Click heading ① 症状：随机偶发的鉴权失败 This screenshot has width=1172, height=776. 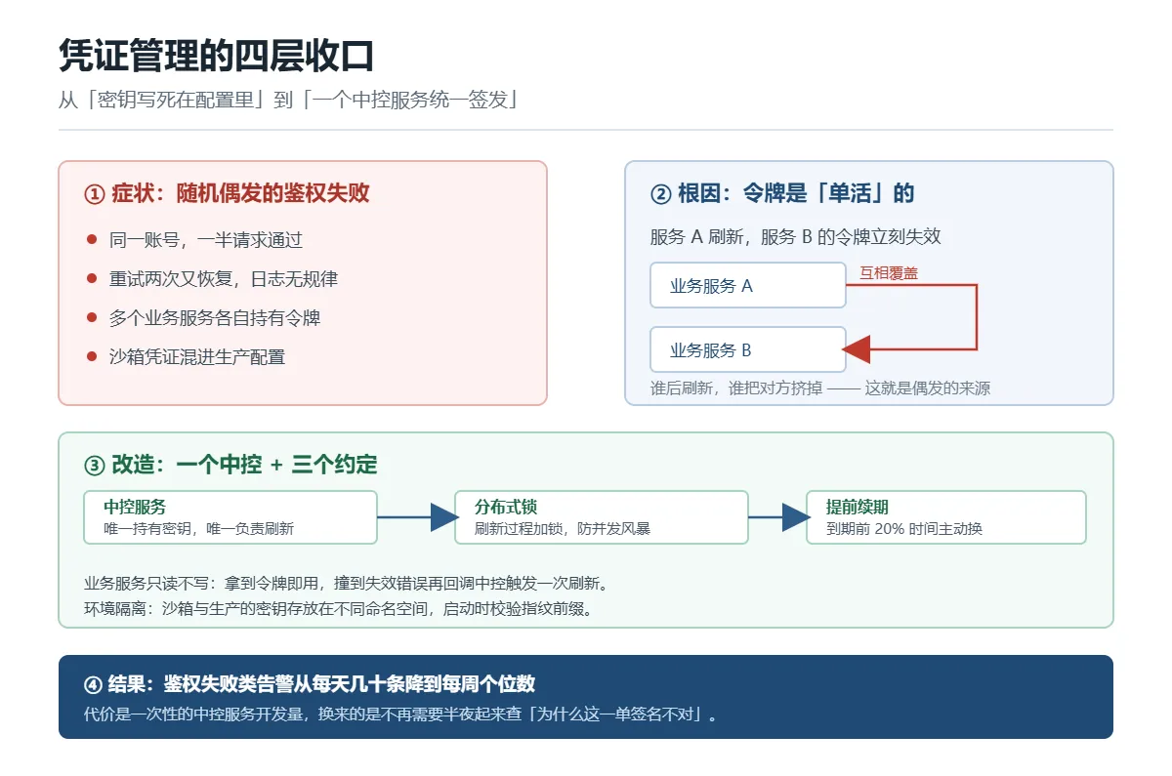[x=228, y=193]
